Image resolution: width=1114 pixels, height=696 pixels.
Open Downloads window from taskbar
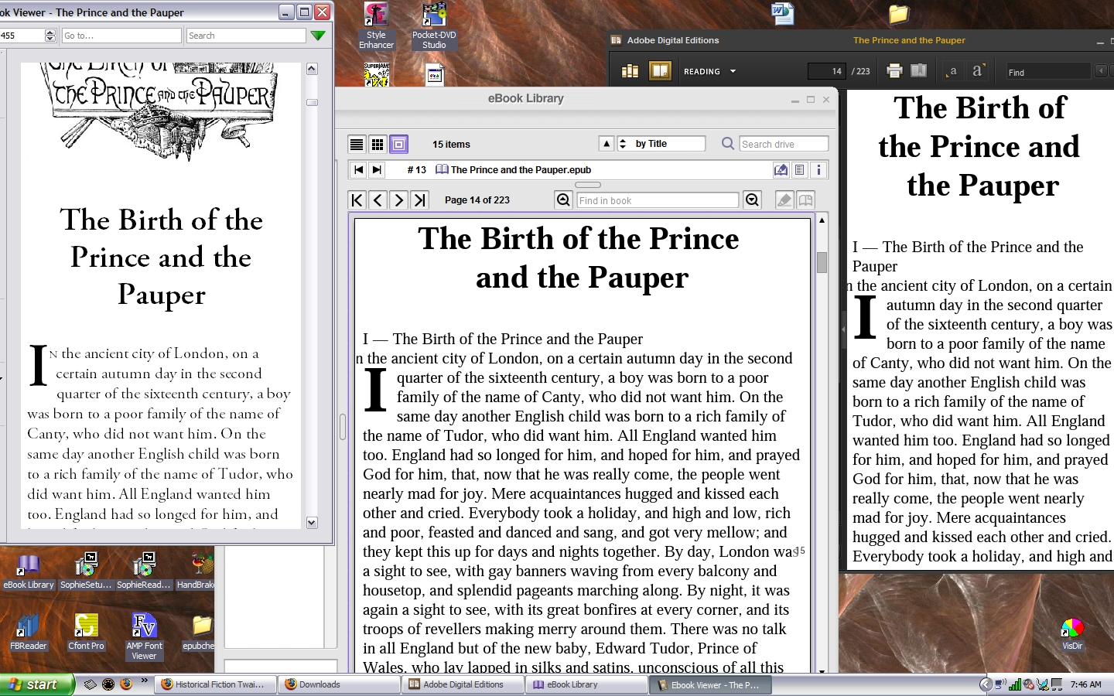pos(338,684)
